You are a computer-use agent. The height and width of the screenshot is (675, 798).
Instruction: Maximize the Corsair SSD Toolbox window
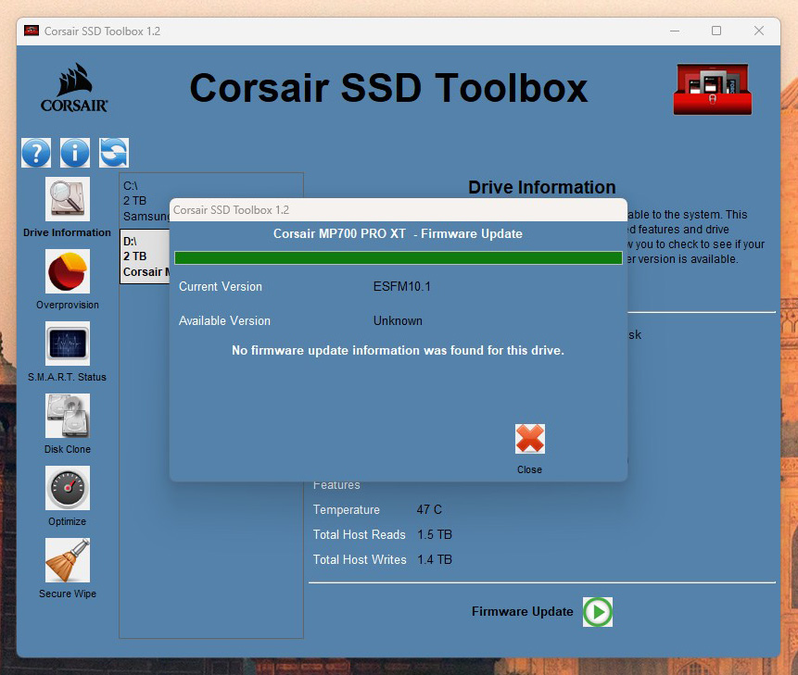tap(716, 31)
